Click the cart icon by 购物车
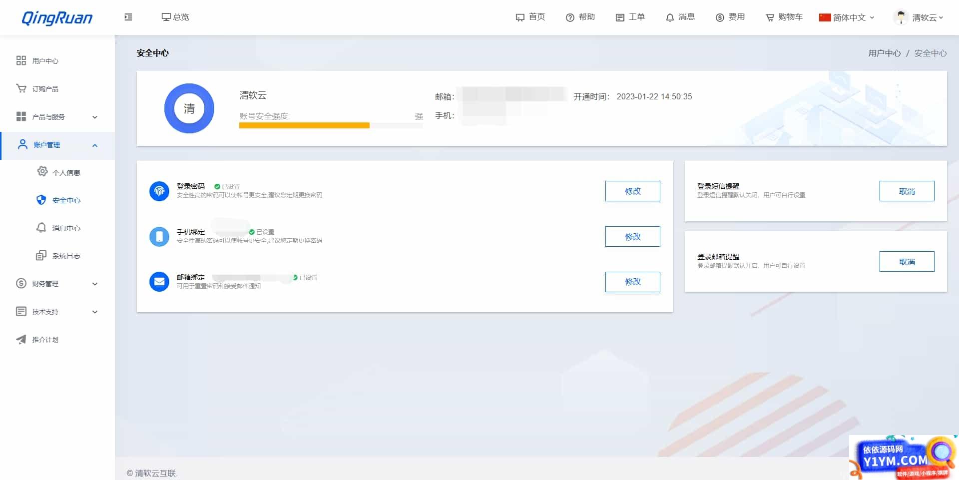This screenshot has width=959, height=480. point(770,17)
